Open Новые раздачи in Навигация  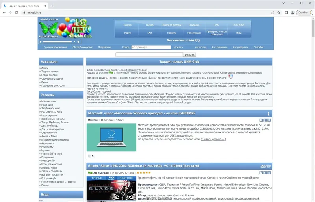pyautogui.click(x=50, y=75)
